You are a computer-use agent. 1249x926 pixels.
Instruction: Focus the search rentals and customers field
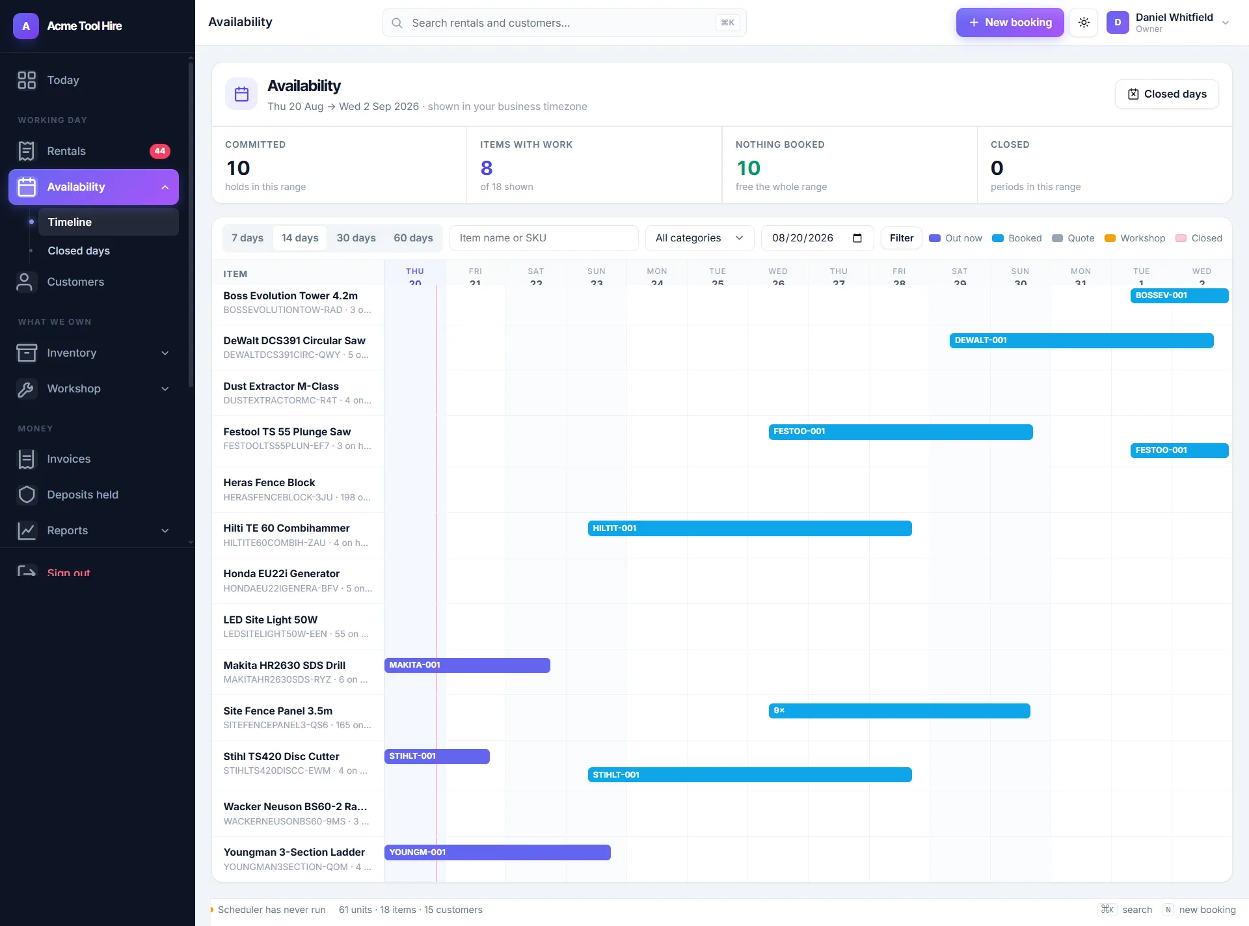564,23
